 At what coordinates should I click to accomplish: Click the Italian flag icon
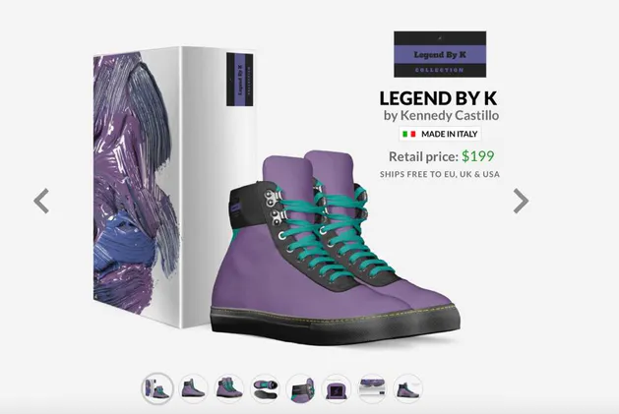point(409,134)
